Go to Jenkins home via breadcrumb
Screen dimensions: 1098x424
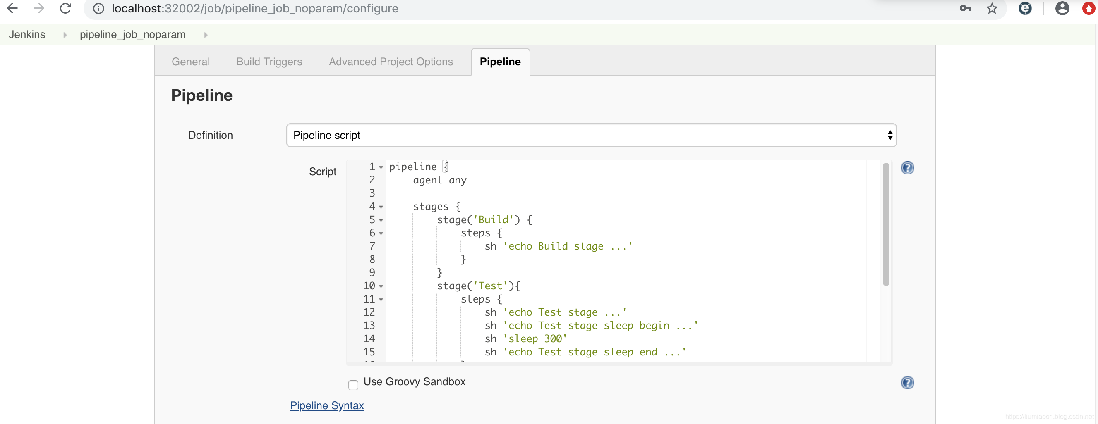[x=27, y=34]
